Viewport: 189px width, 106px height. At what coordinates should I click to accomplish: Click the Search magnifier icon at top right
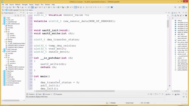tap(175, 7)
